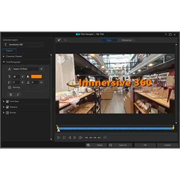Open the line spacing dropdown

point(22,82)
